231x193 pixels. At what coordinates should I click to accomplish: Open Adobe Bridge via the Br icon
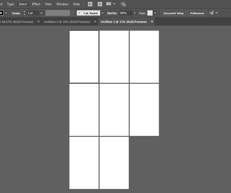coord(90,4)
